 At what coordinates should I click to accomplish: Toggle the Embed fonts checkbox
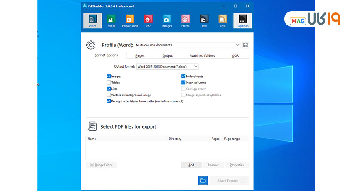[x=183, y=77]
